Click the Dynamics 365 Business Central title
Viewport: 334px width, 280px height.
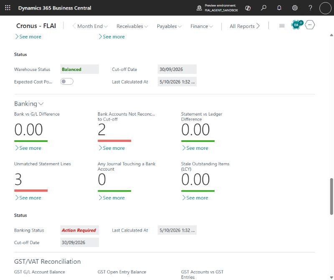coord(55,8)
